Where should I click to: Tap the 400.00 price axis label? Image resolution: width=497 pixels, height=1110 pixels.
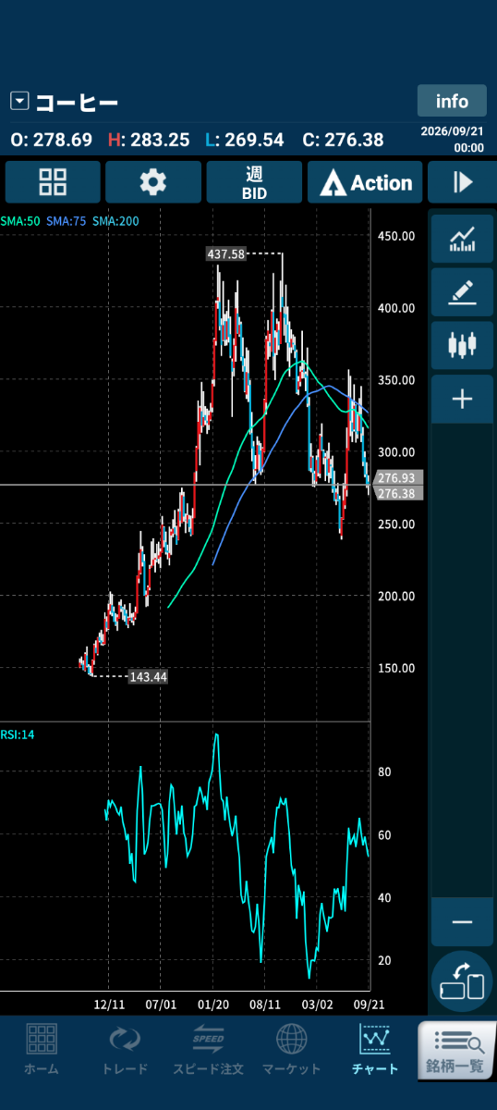(395, 308)
